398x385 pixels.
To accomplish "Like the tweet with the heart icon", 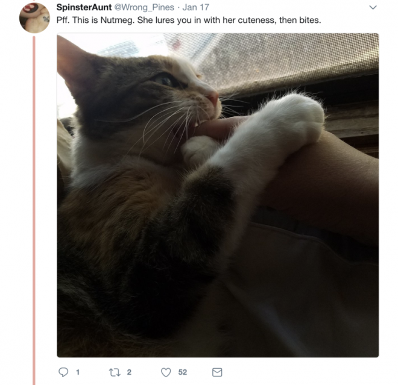I will click(x=166, y=372).
